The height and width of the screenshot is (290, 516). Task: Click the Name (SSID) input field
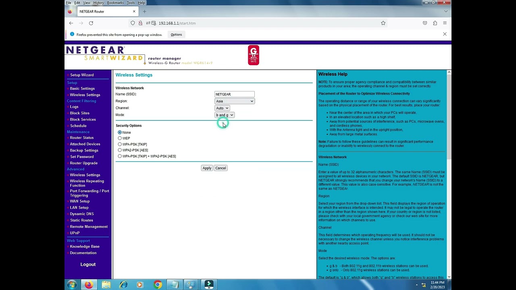(x=235, y=94)
